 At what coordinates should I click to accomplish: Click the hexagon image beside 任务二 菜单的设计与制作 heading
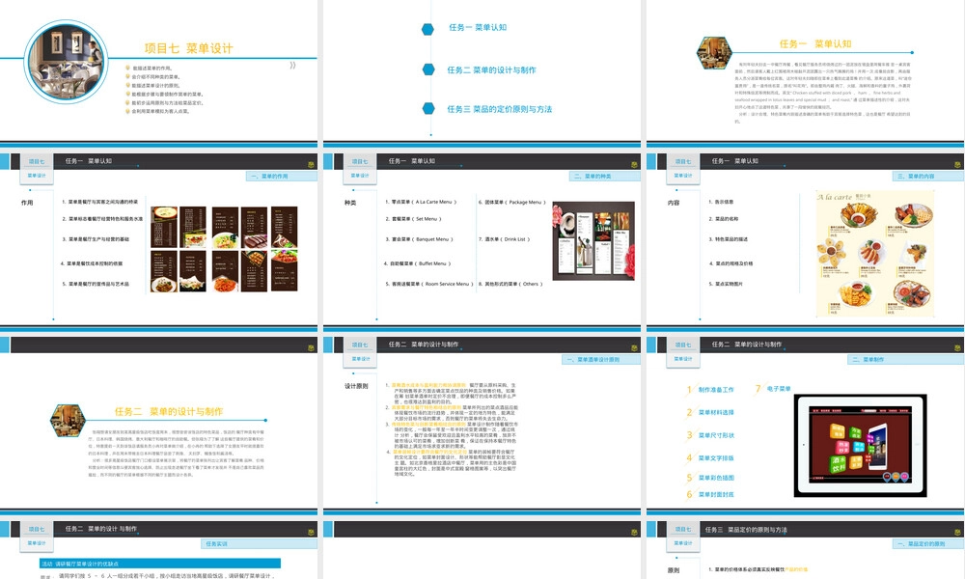pos(68,421)
